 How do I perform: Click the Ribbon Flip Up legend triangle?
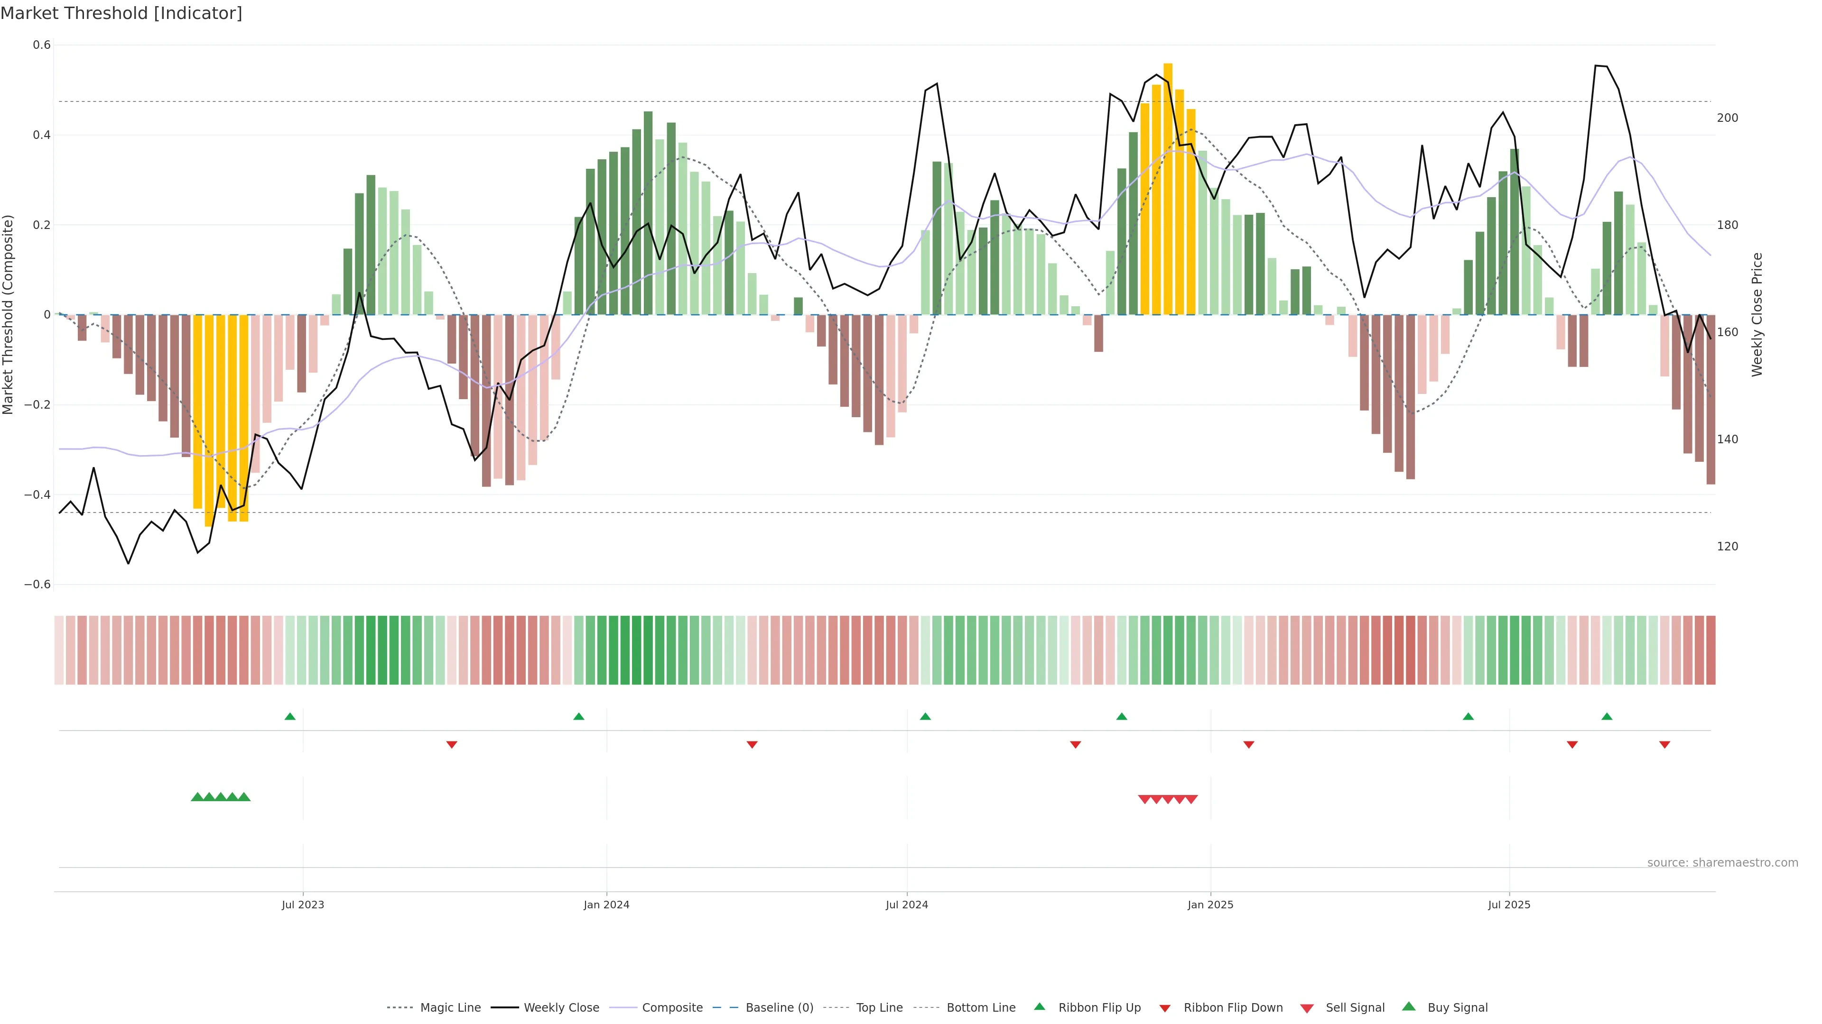coord(1039,1006)
